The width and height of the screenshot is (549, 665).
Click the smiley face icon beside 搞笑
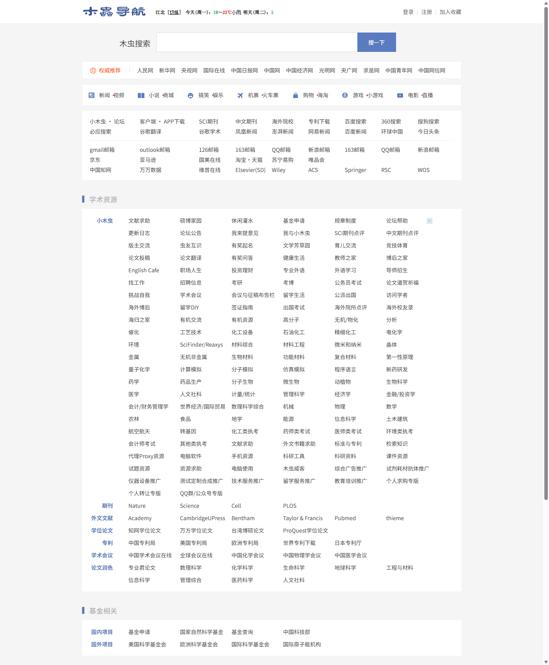coord(190,96)
